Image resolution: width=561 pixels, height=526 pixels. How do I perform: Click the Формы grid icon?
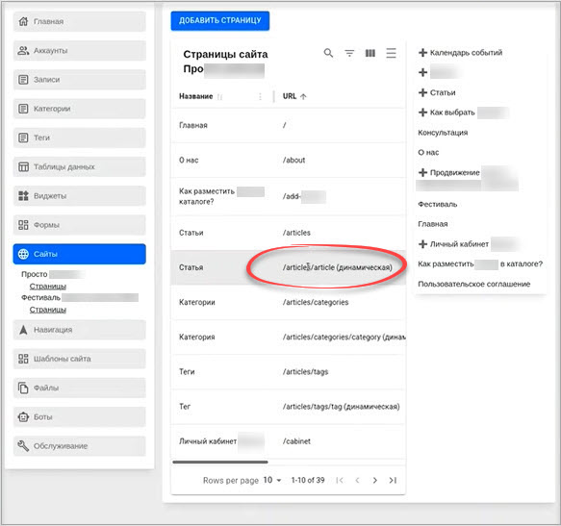[23, 225]
